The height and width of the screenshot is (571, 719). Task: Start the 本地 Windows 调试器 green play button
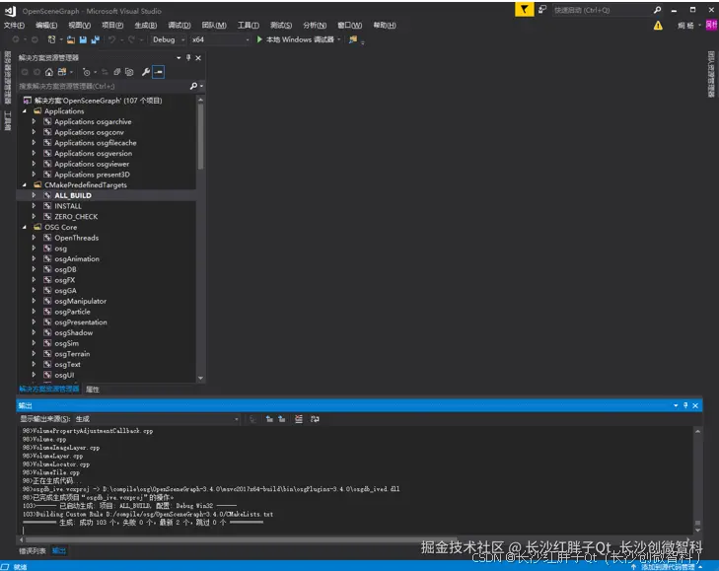pyautogui.click(x=259, y=39)
